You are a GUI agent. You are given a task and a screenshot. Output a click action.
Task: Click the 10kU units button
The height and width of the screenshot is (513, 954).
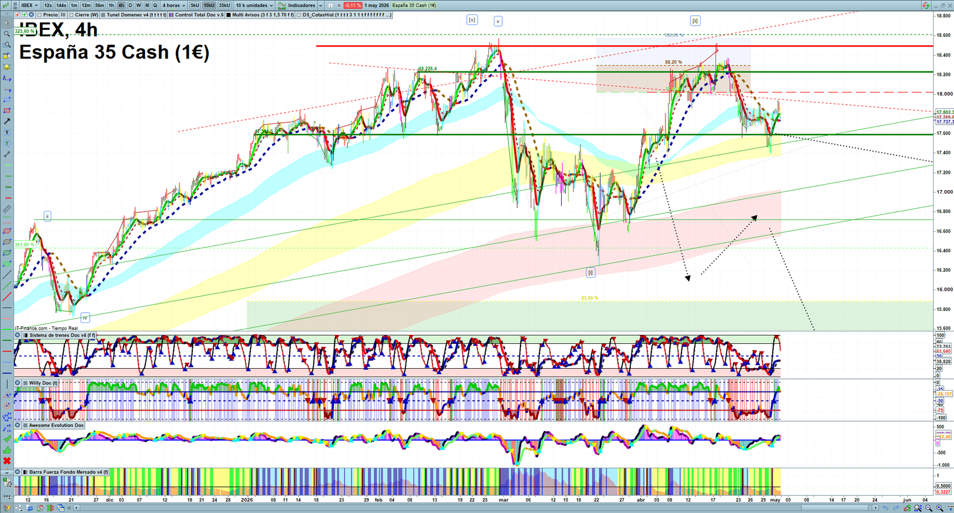point(209,5)
